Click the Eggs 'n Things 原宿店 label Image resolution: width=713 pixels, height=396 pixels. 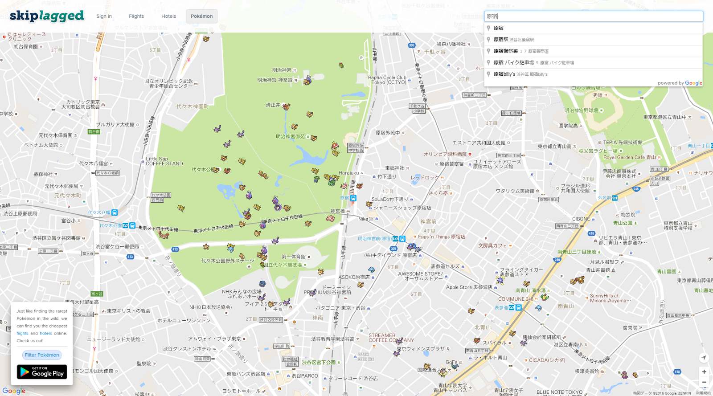coord(442,237)
